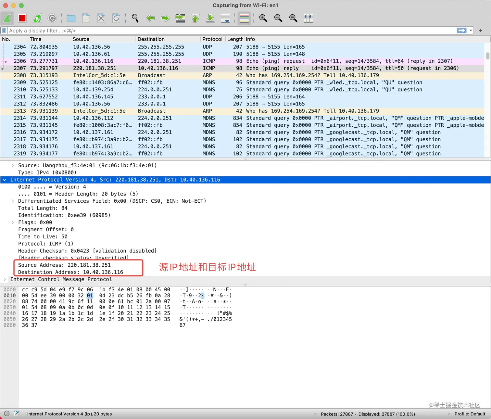Click the Packets: 27887 status text
Image resolution: width=491 pixels, height=419 pixels.
click(x=337, y=414)
